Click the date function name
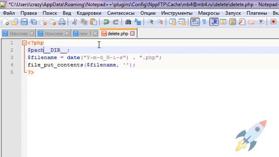 (73, 58)
